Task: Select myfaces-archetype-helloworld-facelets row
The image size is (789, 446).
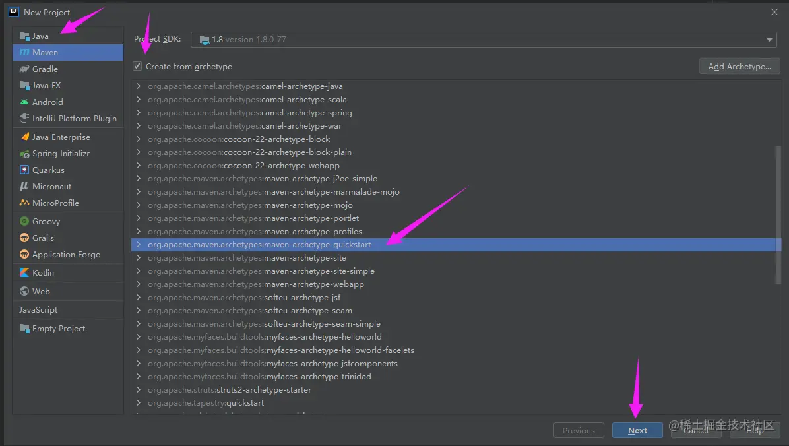Action: click(456, 350)
